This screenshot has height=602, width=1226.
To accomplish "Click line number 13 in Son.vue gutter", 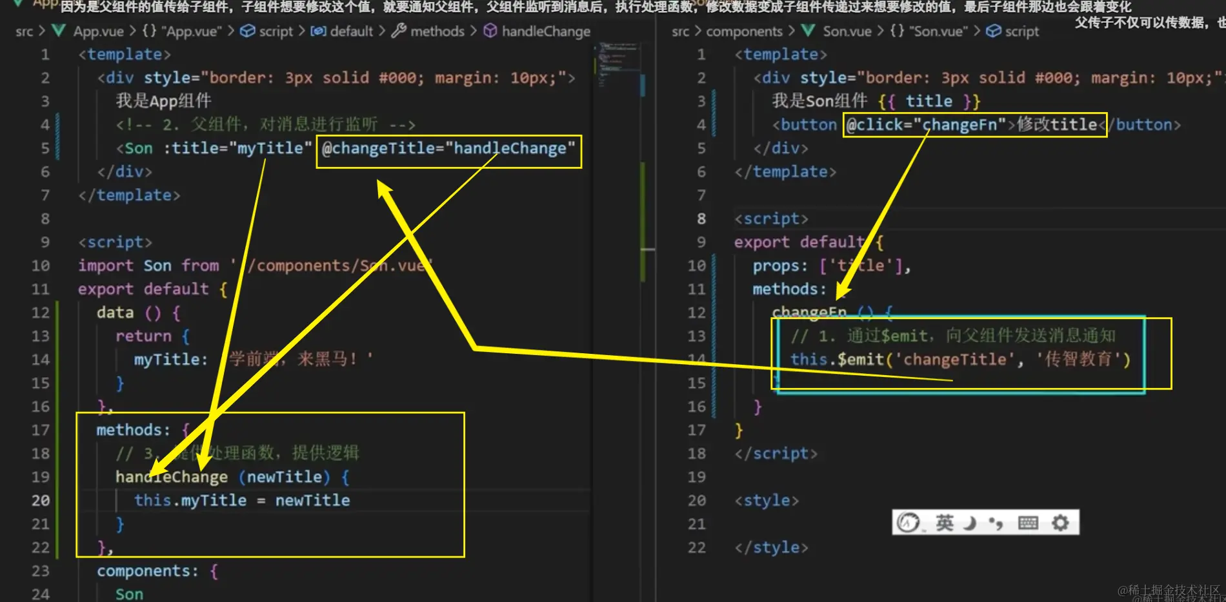I will pyautogui.click(x=697, y=336).
